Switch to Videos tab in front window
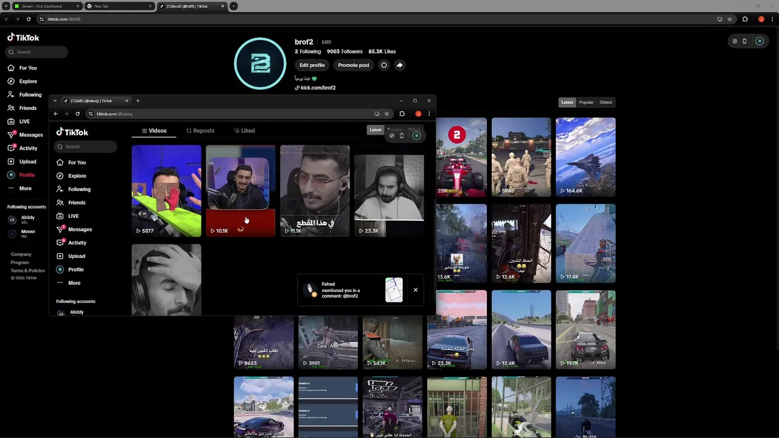The image size is (779, 438). (x=154, y=131)
